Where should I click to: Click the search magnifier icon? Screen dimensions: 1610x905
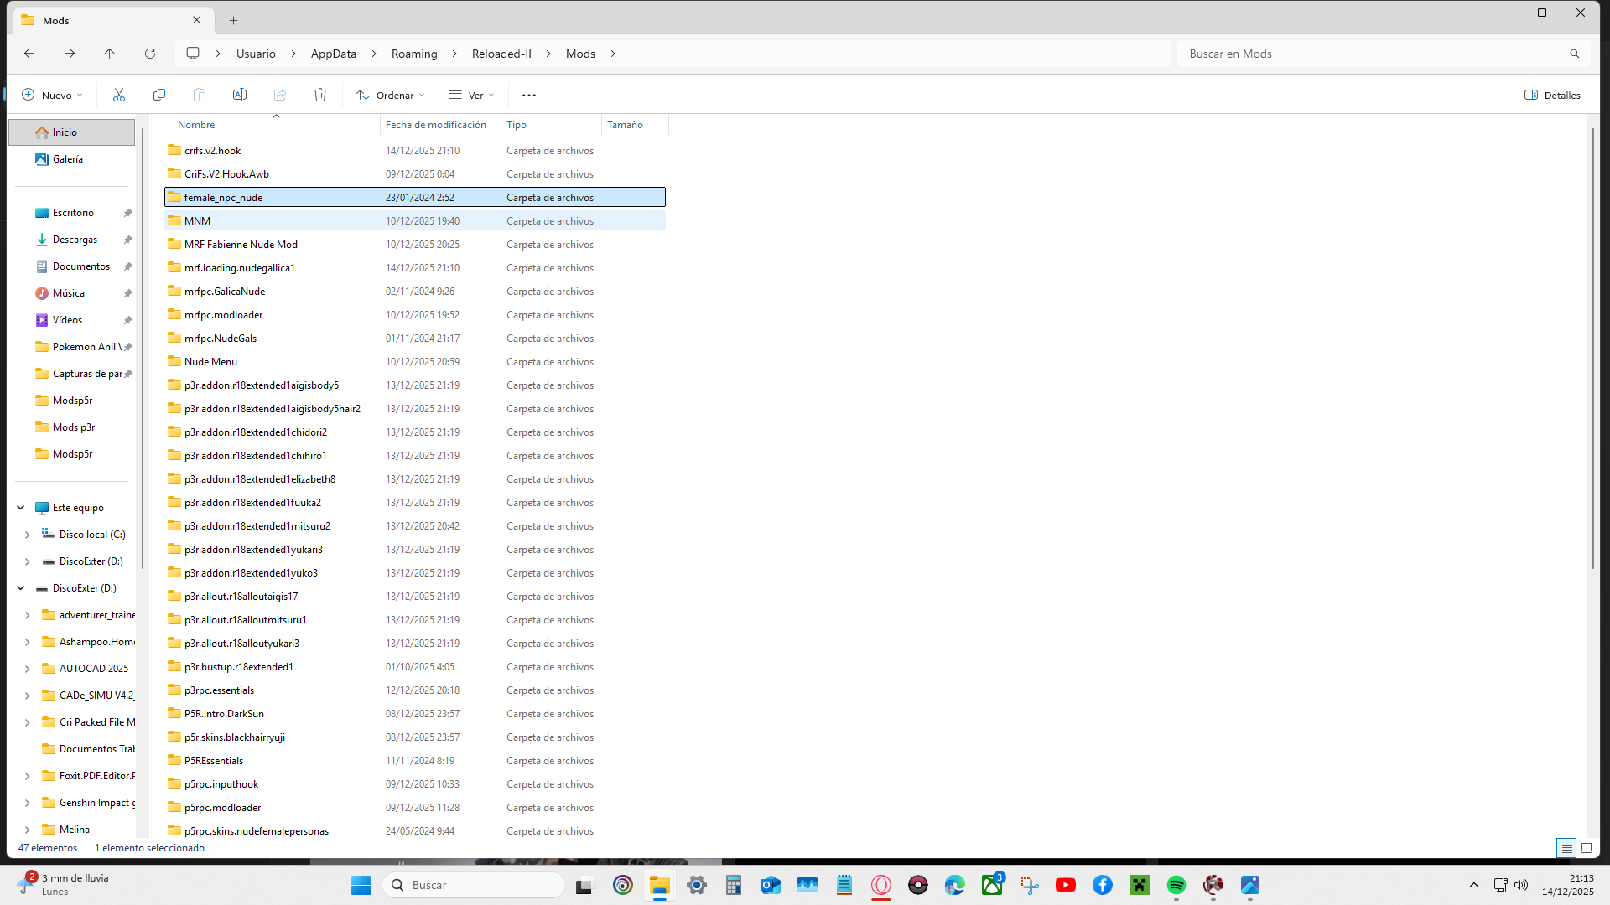coord(1575,54)
